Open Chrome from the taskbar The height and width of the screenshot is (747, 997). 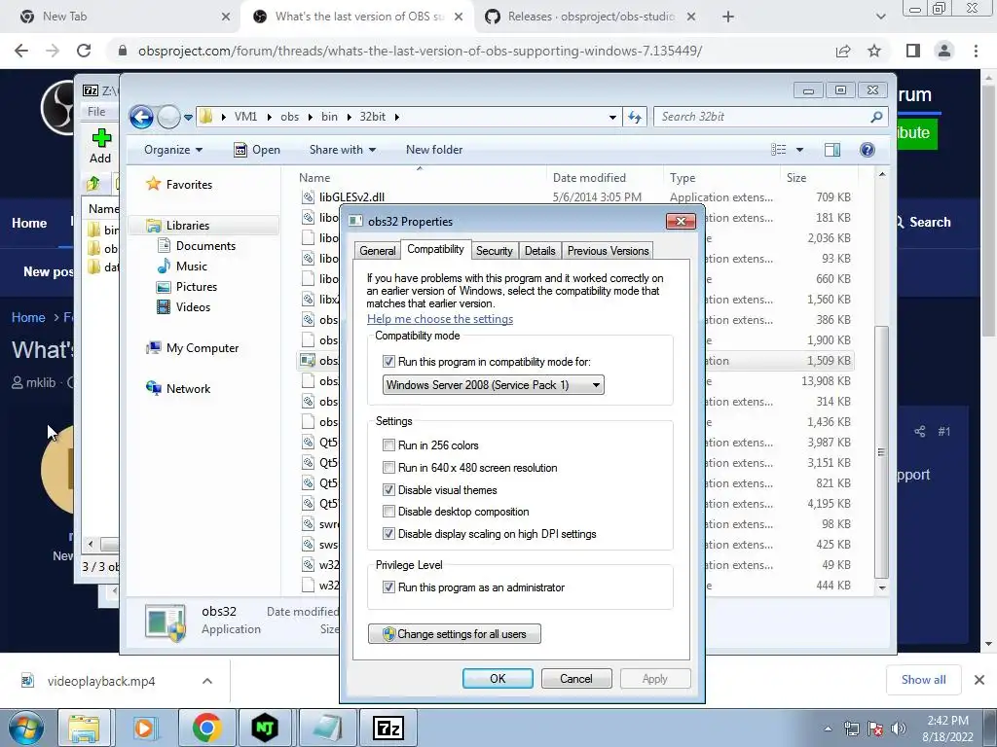pos(206,728)
